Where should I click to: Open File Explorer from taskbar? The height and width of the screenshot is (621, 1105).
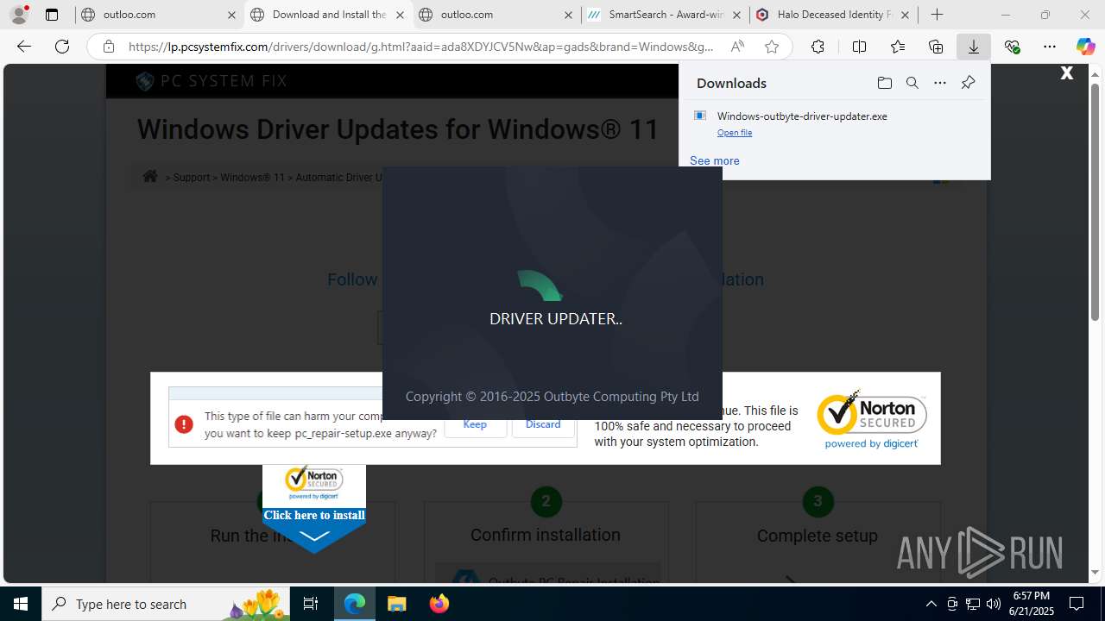[x=396, y=604]
